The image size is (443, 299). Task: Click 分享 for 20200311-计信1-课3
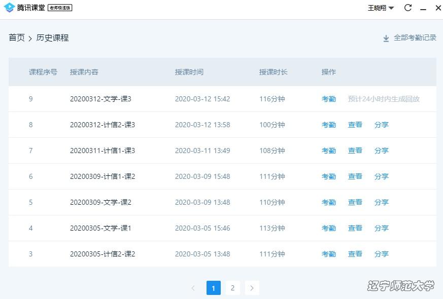(x=381, y=151)
